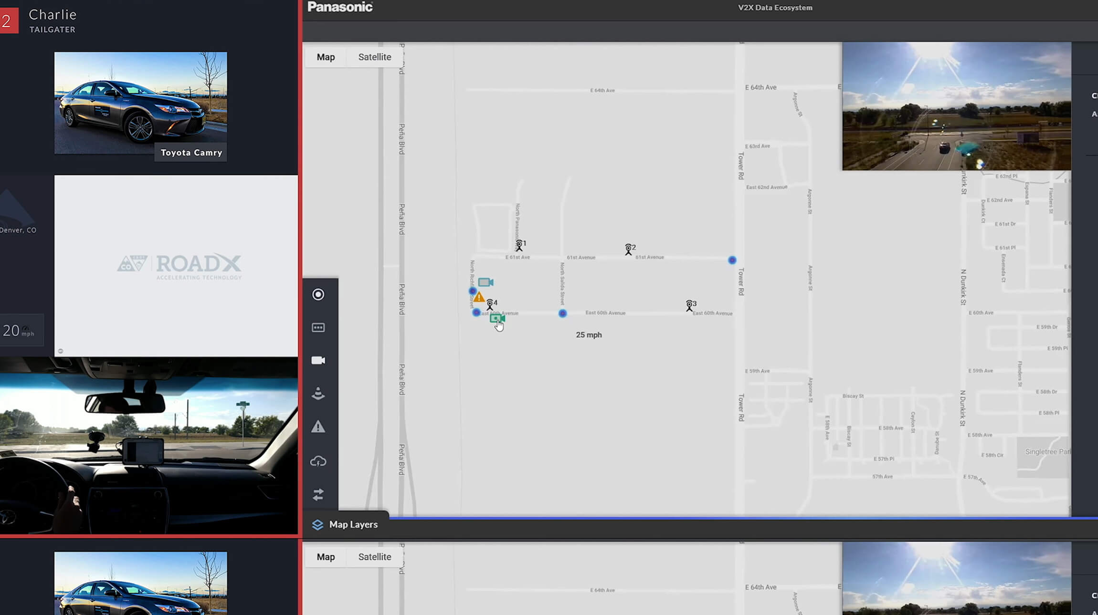Image resolution: width=1098 pixels, height=615 pixels.
Task: Select roadside antenna marker 3
Action: 689,305
